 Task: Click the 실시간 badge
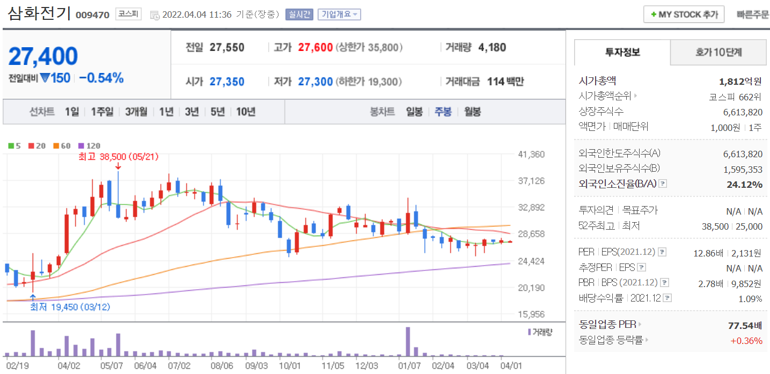pyautogui.click(x=299, y=14)
